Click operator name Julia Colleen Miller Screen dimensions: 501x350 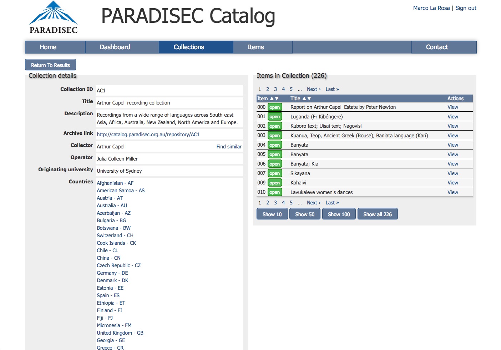click(117, 159)
